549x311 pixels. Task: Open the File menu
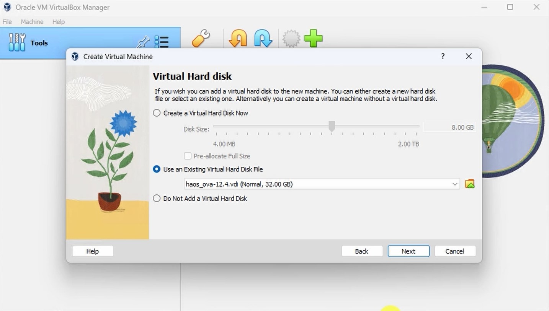click(7, 22)
